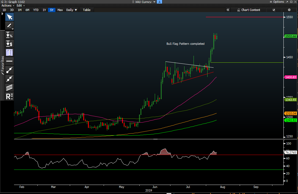Choose the pencil annotation tool
Screen dimensions: 298x194
tap(10, 26)
